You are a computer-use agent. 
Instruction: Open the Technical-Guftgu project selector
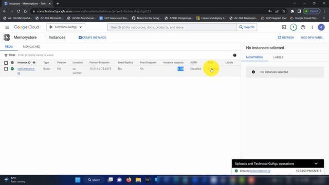tap(66, 27)
